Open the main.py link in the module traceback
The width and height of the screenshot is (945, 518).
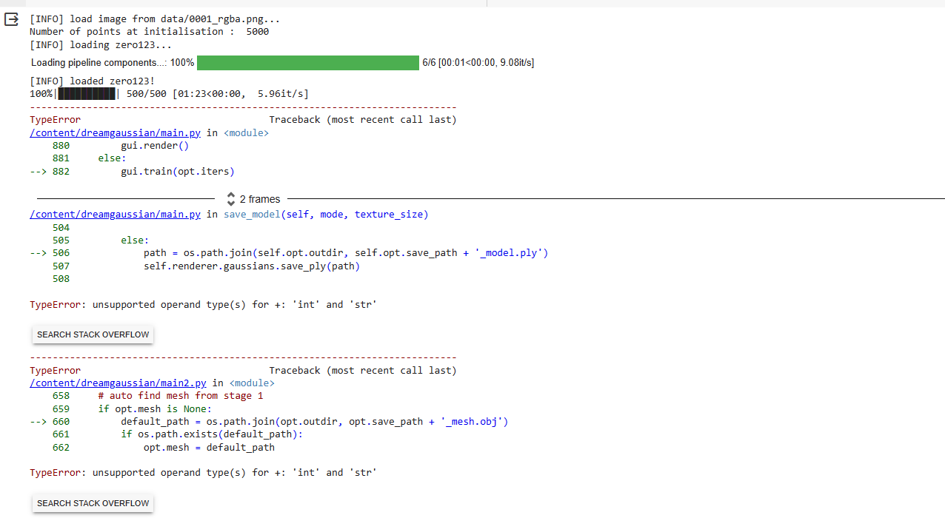point(115,132)
